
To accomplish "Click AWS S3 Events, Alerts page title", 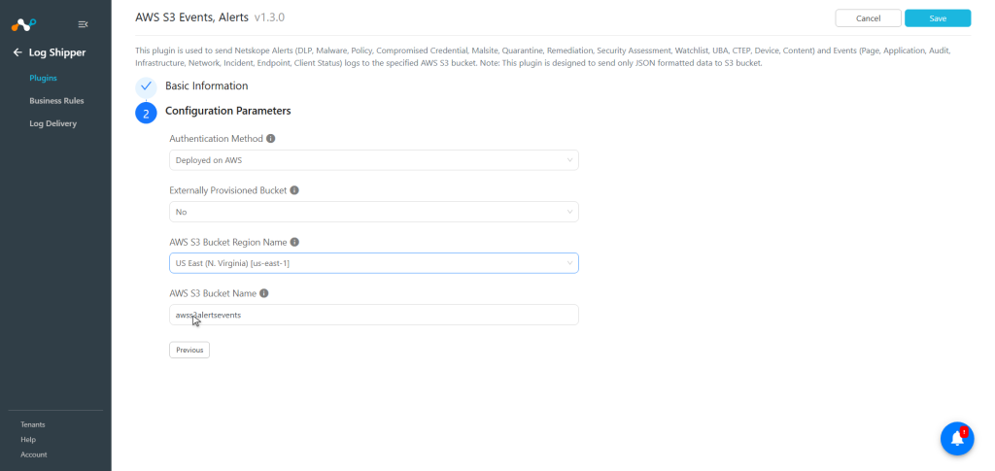I will point(191,17).
